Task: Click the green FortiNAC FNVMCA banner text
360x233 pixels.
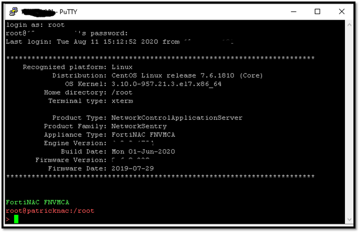Action: pos(37,202)
